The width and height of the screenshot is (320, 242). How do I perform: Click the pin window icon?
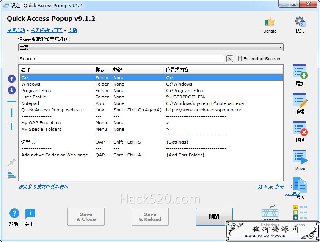(x=12, y=162)
